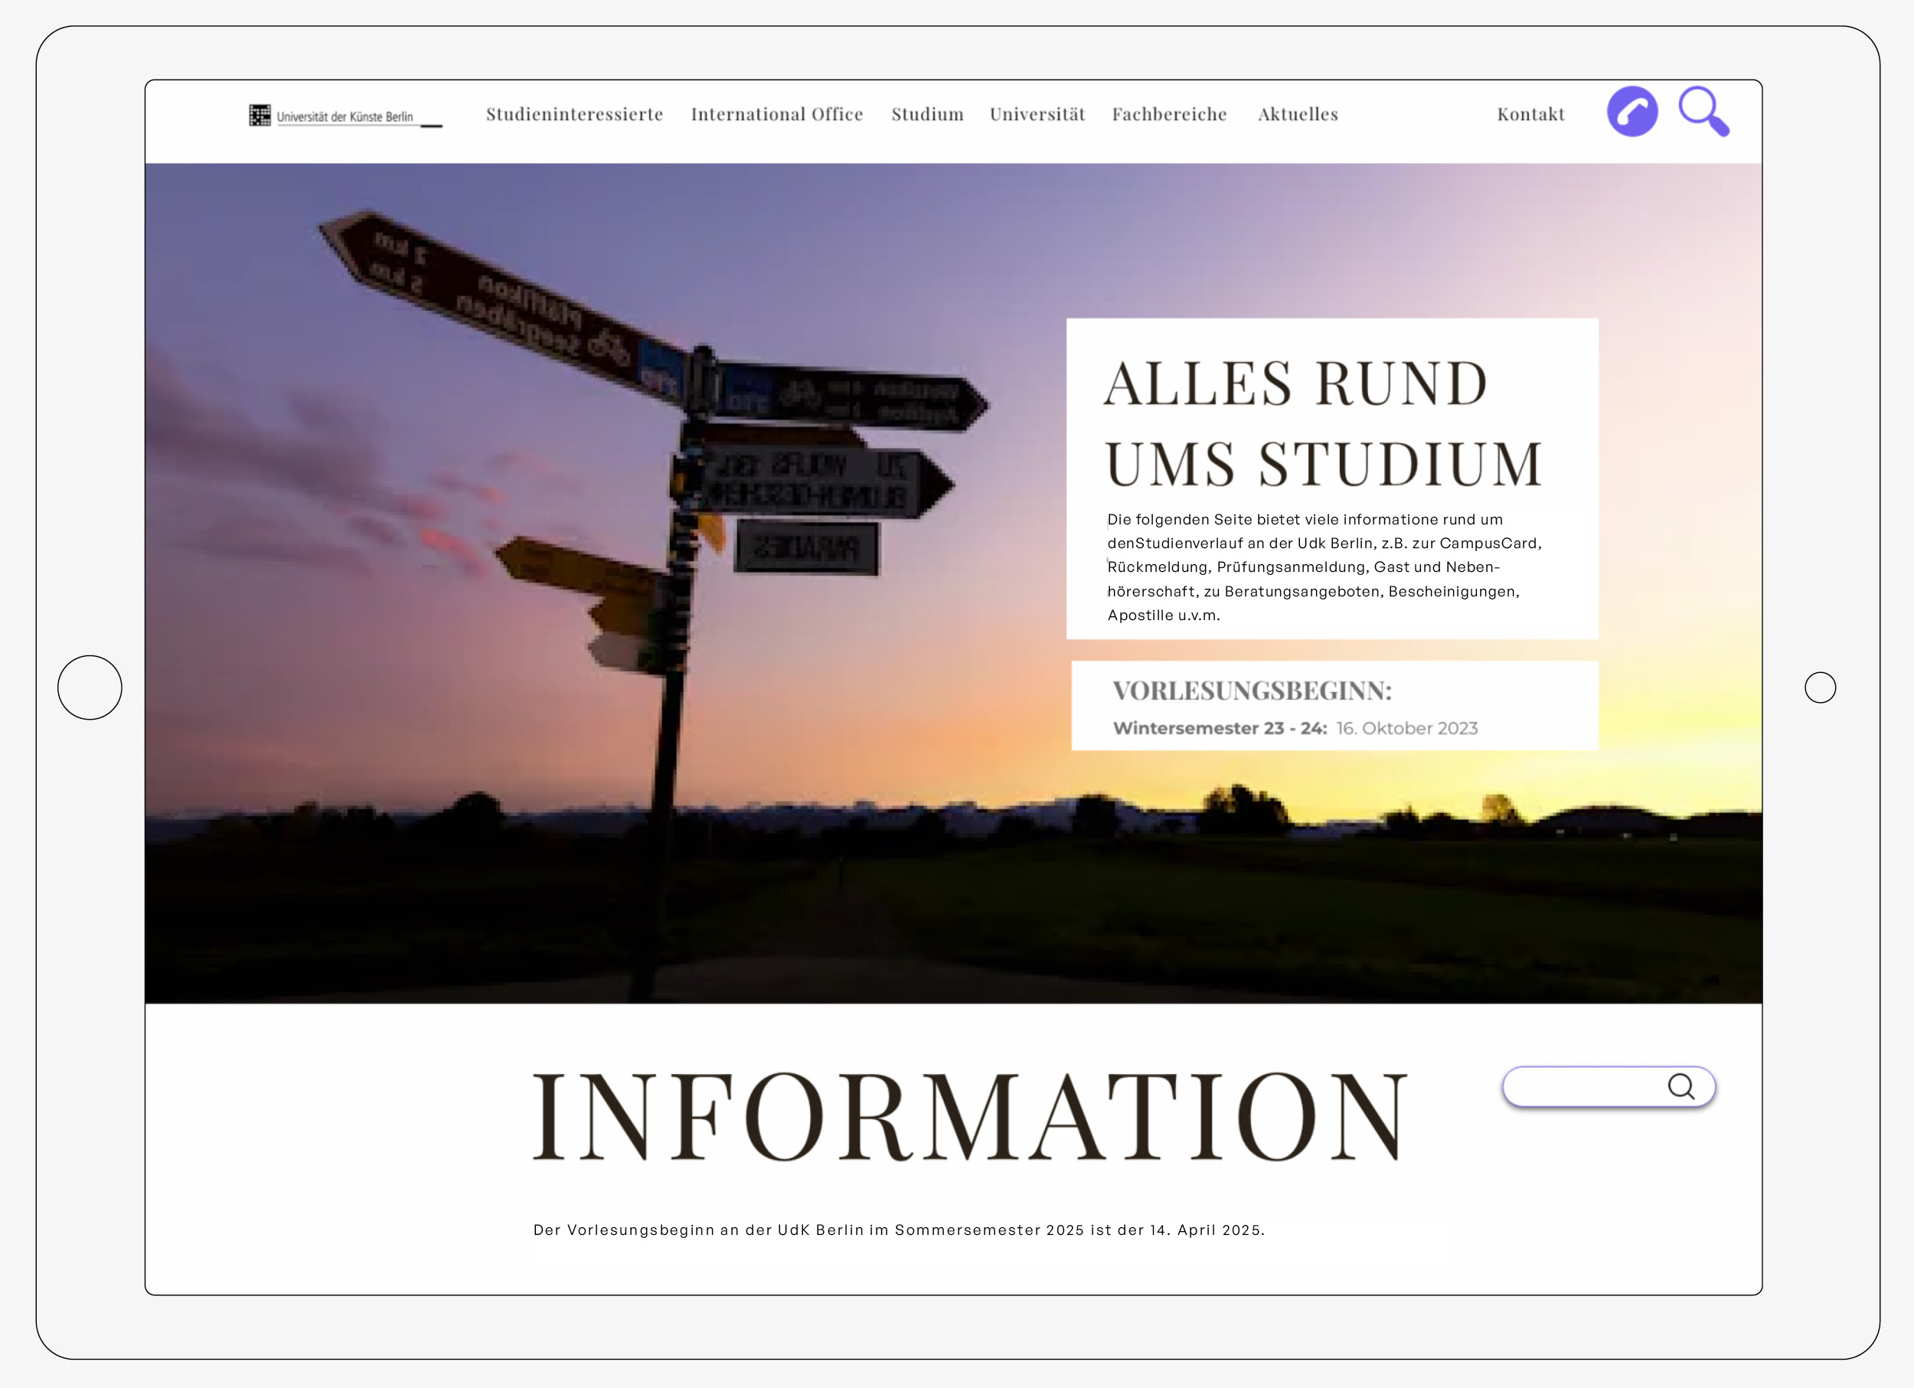1914x1388 pixels.
Task: Tap the tablet's small round camera circle
Action: click(1820, 687)
